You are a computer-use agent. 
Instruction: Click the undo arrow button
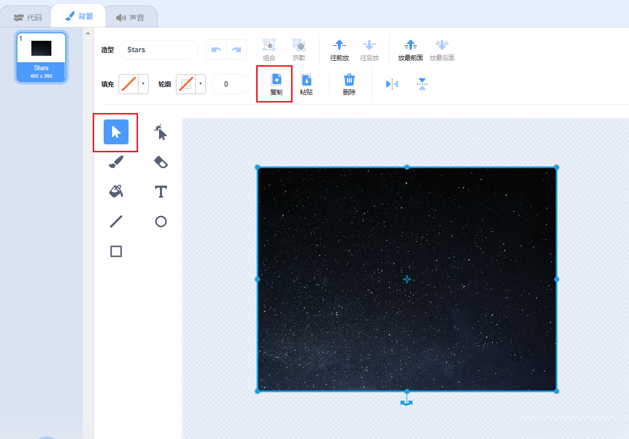(x=216, y=50)
